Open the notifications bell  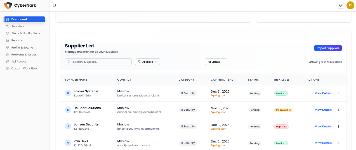[340, 5]
